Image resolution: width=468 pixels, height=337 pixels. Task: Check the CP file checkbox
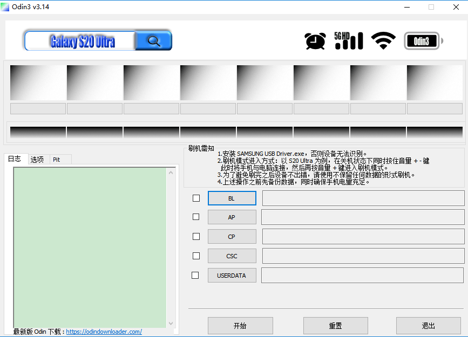pos(195,236)
